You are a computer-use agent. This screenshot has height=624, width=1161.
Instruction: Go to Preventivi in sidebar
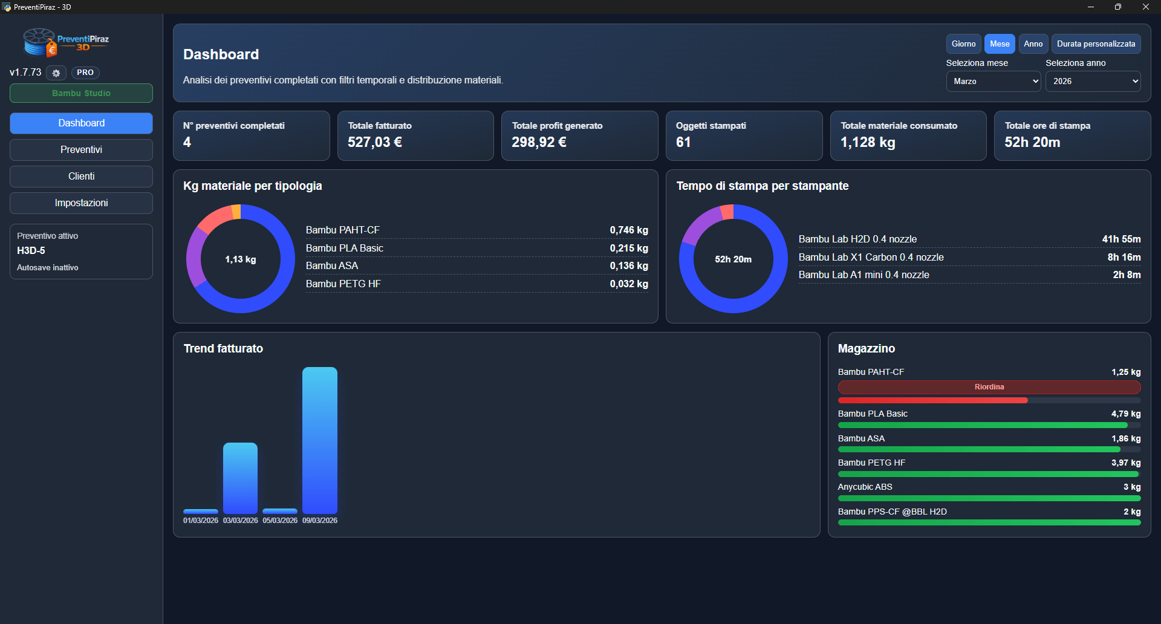pos(81,150)
